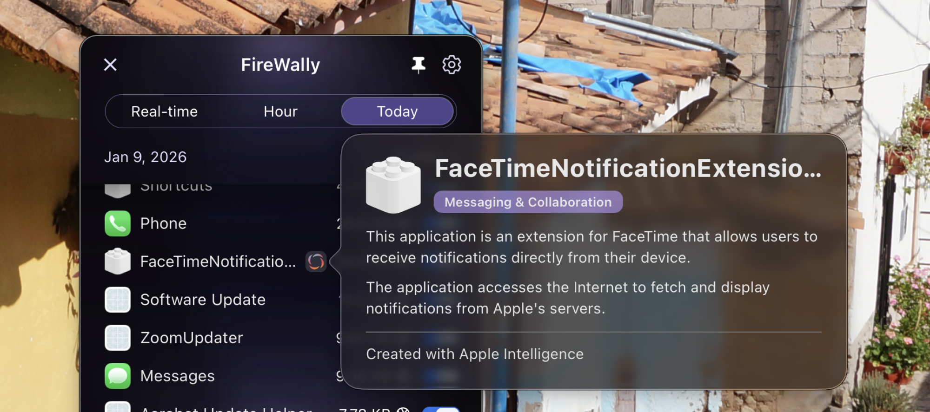930x412 pixels.
Task: Select the Today view
Action: [398, 111]
